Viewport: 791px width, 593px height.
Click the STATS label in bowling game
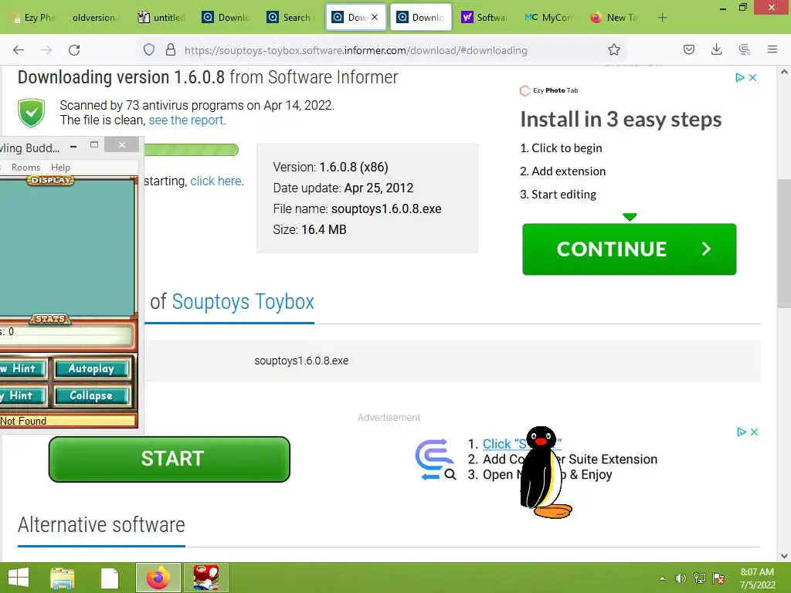50,319
